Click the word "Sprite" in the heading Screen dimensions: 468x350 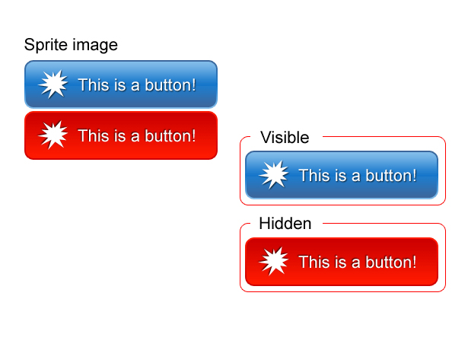(x=46, y=45)
